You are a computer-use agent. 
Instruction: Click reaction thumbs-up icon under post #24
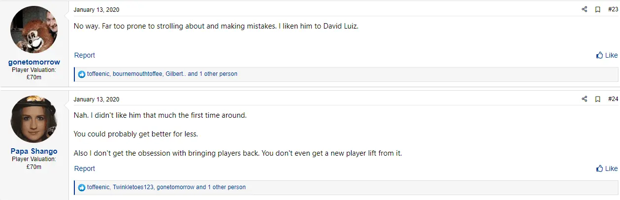click(x=82, y=188)
